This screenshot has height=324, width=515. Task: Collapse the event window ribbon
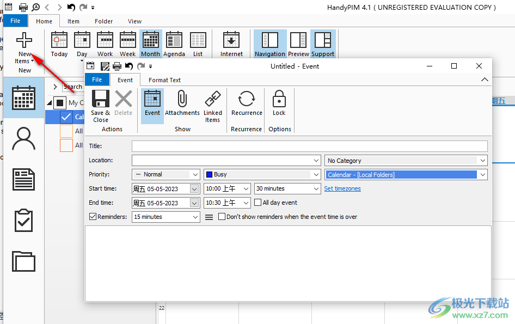[485, 80]
